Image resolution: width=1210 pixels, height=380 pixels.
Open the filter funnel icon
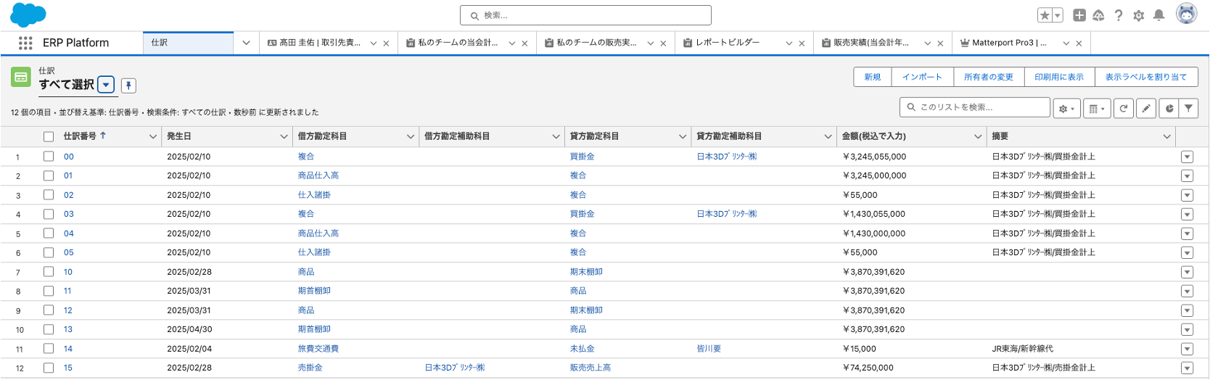[x=1189, y=109]
